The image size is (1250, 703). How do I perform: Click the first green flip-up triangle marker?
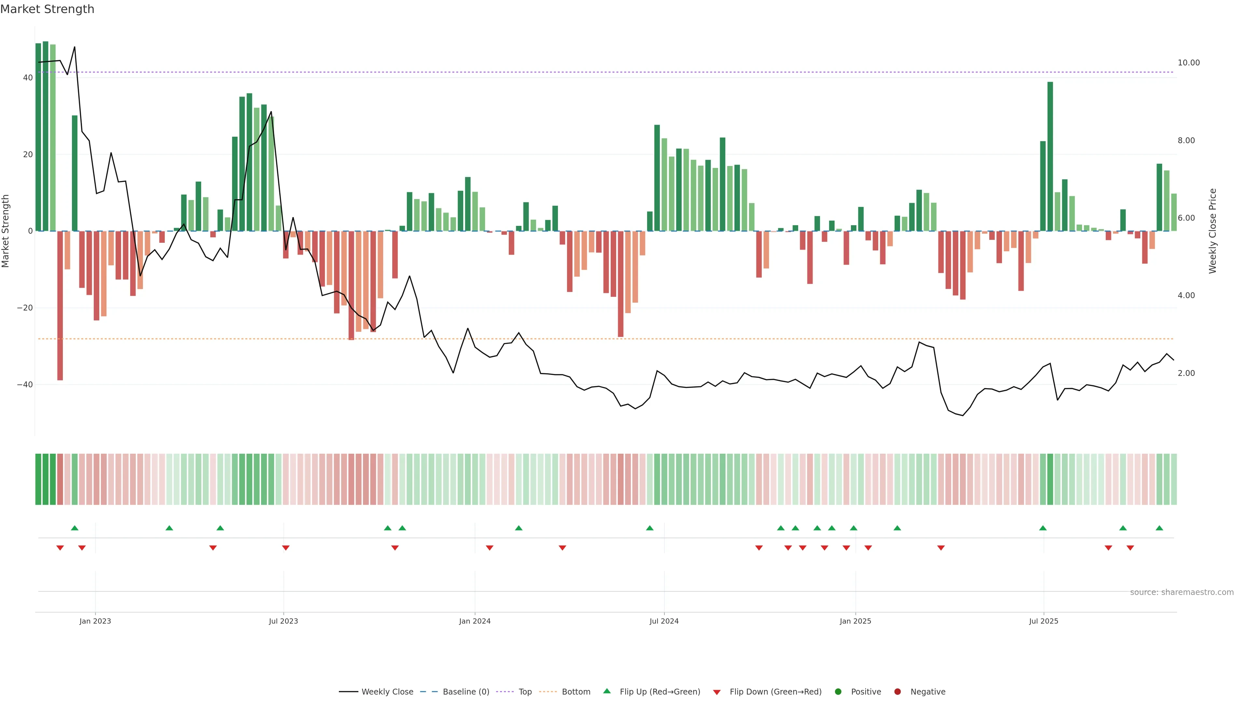[x=74, y=528]
